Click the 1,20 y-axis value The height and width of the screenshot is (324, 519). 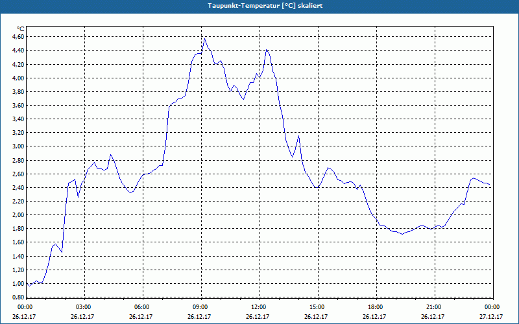(18, 270)
